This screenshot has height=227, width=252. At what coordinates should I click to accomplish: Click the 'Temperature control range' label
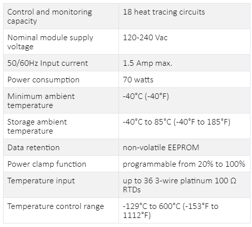56,206
